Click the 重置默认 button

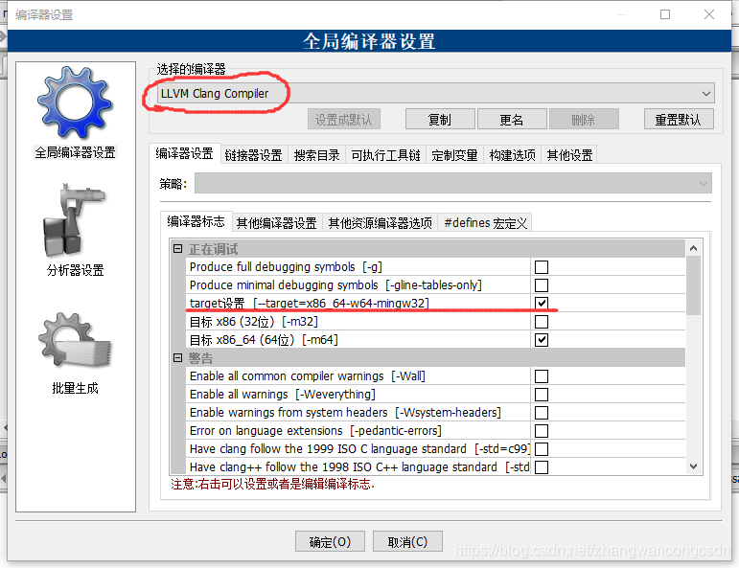[x=679, y=120]
